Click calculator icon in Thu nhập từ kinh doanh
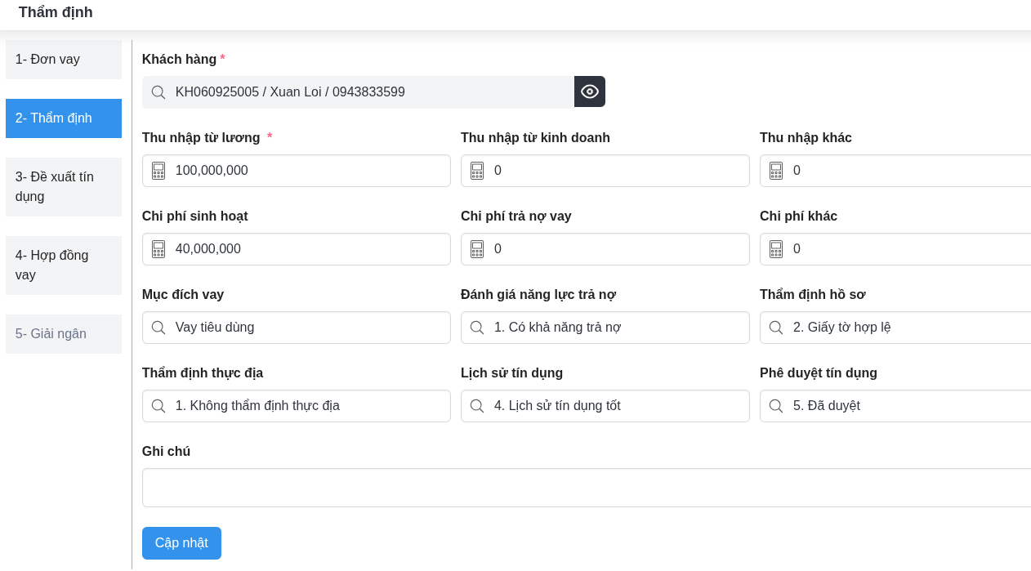This screenshot has height=571, width=1031. pyautogui.click(x=477, y=171)
